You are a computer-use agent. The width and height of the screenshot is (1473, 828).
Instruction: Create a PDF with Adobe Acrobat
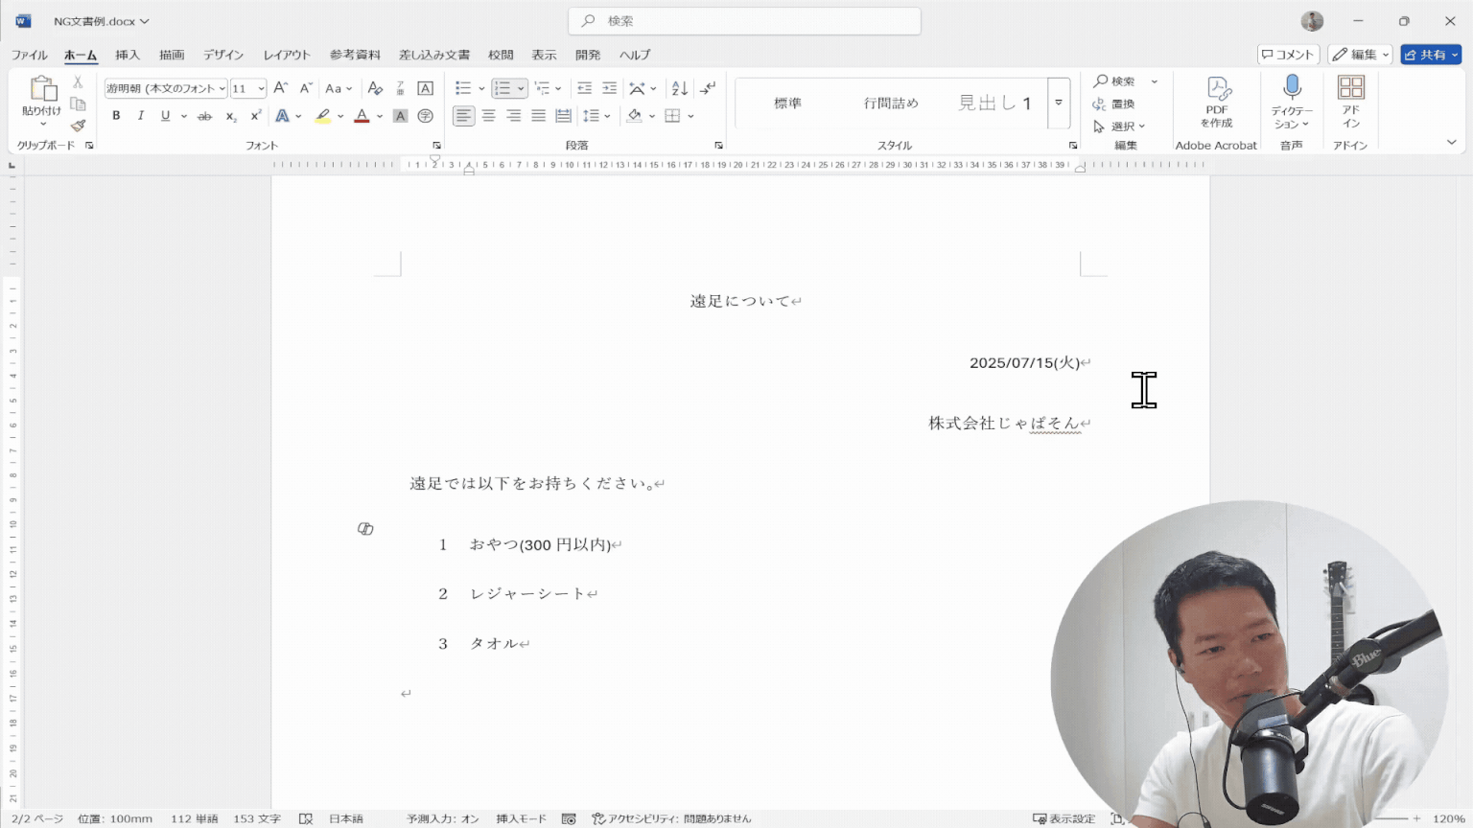pos(1217,102)
